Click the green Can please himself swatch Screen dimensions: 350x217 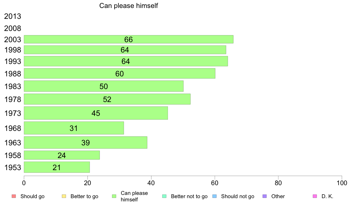pyautogui.click(x=114, y=196)
